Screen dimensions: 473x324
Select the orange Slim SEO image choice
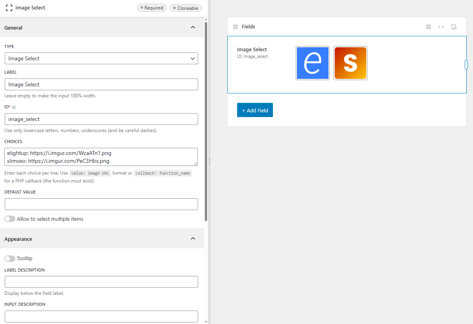[351, 63]
